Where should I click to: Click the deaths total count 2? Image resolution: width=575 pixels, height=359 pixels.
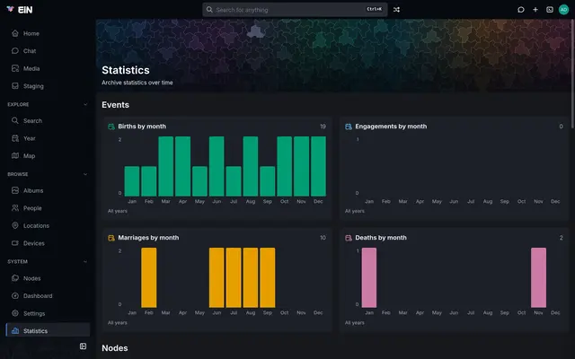(x=561, y=238)
